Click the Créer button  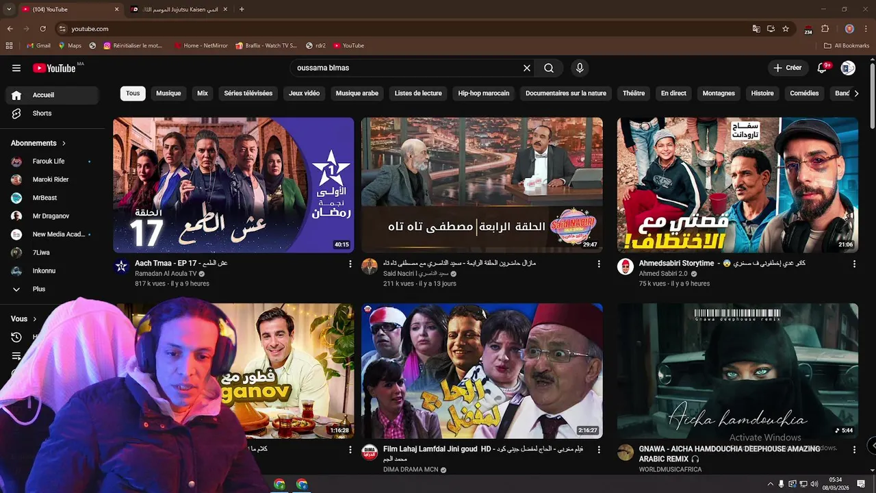click(x=787, y=68)
